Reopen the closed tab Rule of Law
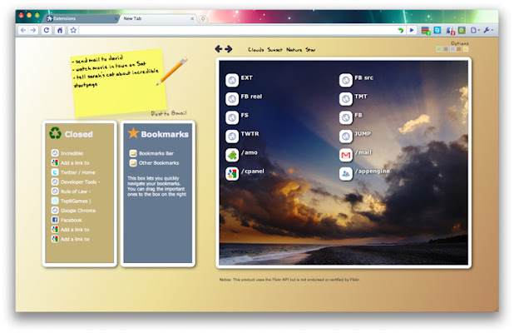514x333 pixels. (72, 191)
